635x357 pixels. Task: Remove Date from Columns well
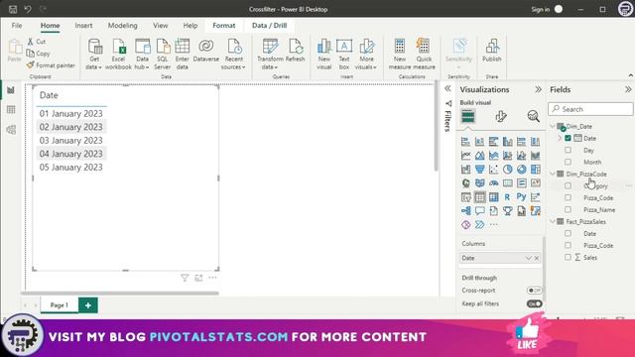[x=537, y=258]
